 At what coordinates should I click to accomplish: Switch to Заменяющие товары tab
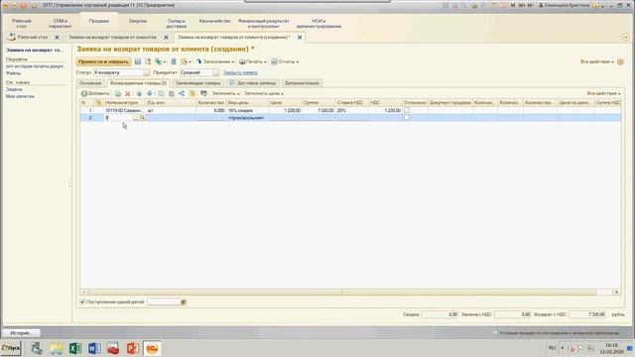coord(197,83)
